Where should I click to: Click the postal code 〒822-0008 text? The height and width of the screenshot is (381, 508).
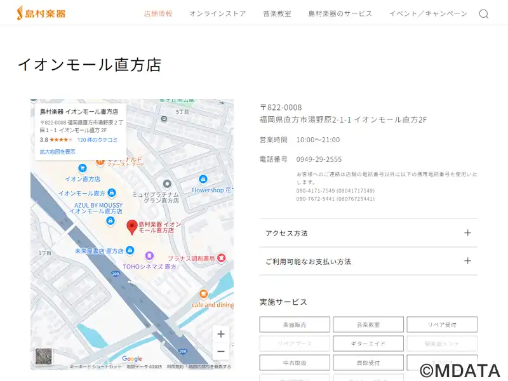[281, 107]
